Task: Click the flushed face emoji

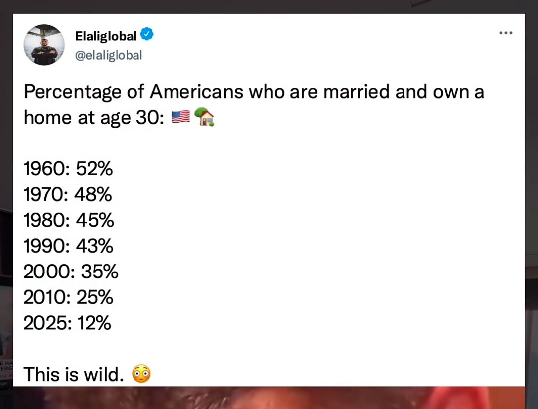Action: coord(141,374)
